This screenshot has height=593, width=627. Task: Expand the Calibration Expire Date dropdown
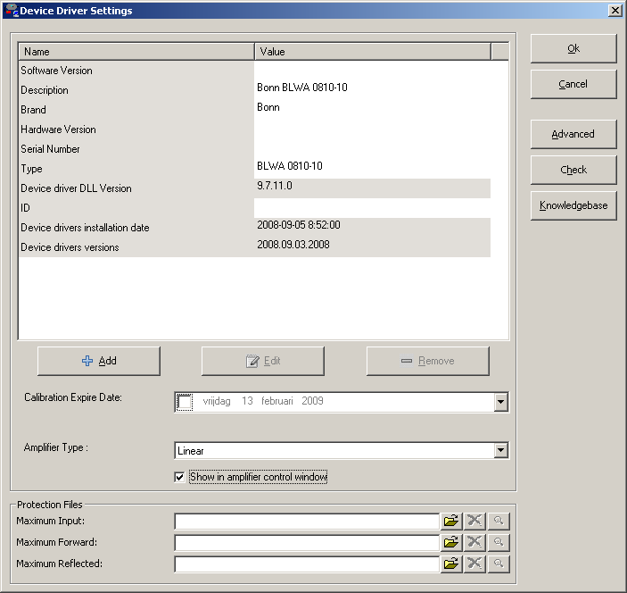click(x=500, y=403)
